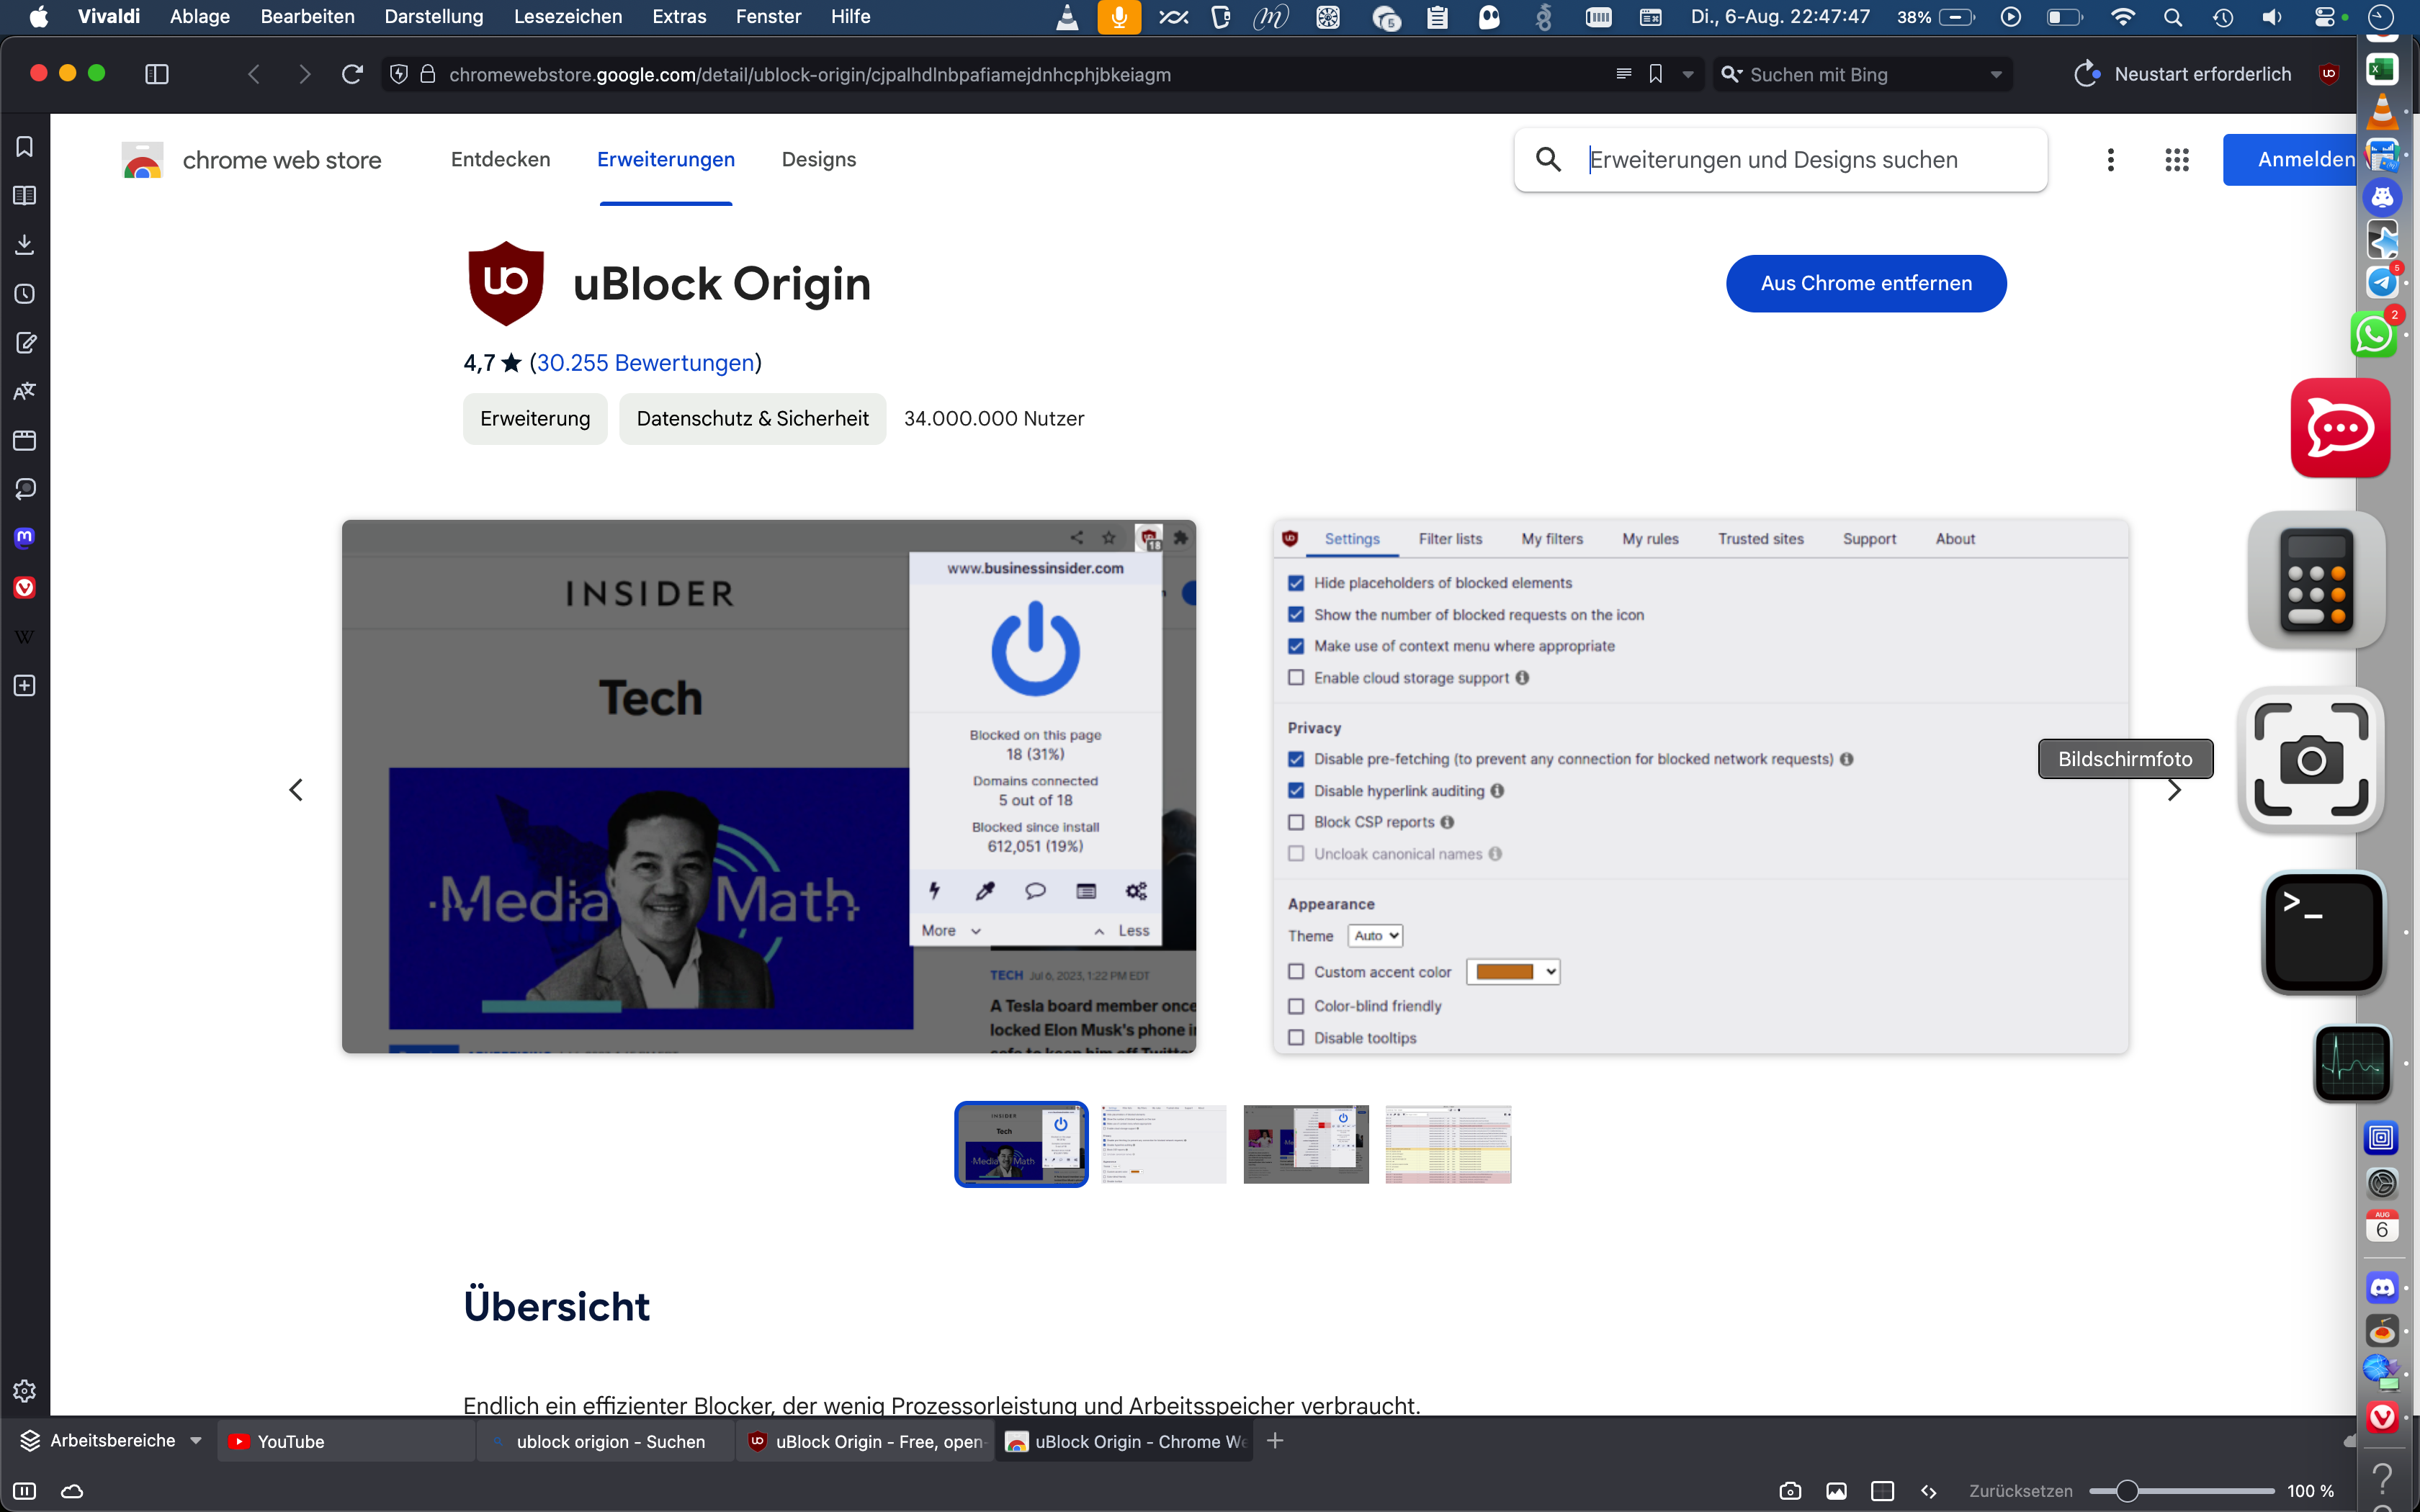Click Aus Chrome entfernen button
2420x1512 pixels.
point(1865,284)
